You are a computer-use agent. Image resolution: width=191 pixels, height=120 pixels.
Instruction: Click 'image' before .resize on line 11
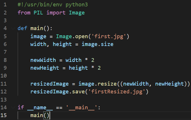[86, 84]
